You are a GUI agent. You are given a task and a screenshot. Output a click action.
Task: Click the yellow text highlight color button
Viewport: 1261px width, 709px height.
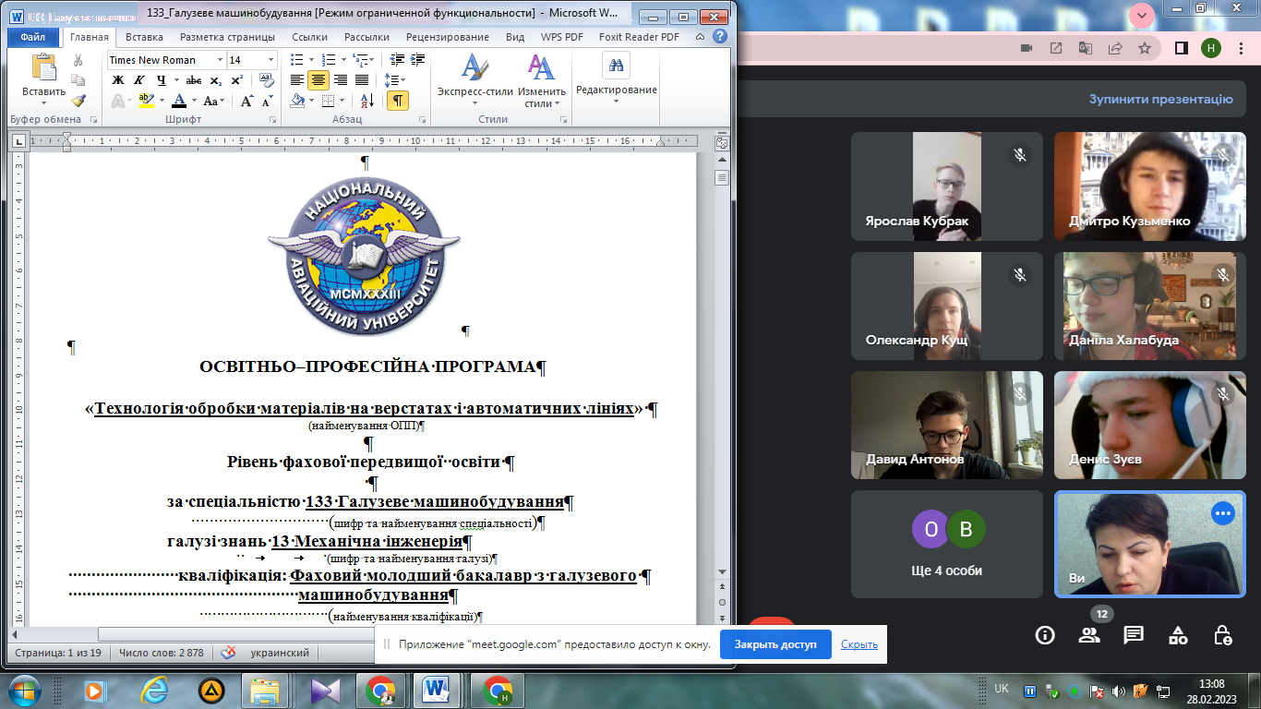click(146, 101)
